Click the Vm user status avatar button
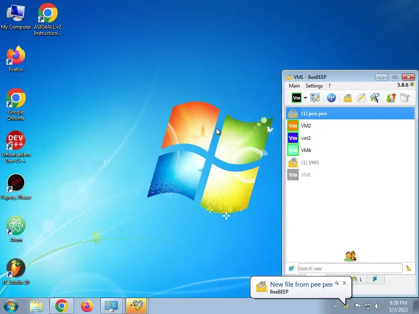 click(296, 98)
